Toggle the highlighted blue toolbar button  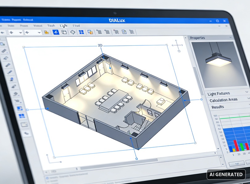click(x=56, y=32)
